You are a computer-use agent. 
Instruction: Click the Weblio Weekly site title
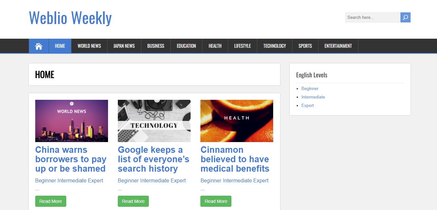pyautogui.click(x=70, y=18)
